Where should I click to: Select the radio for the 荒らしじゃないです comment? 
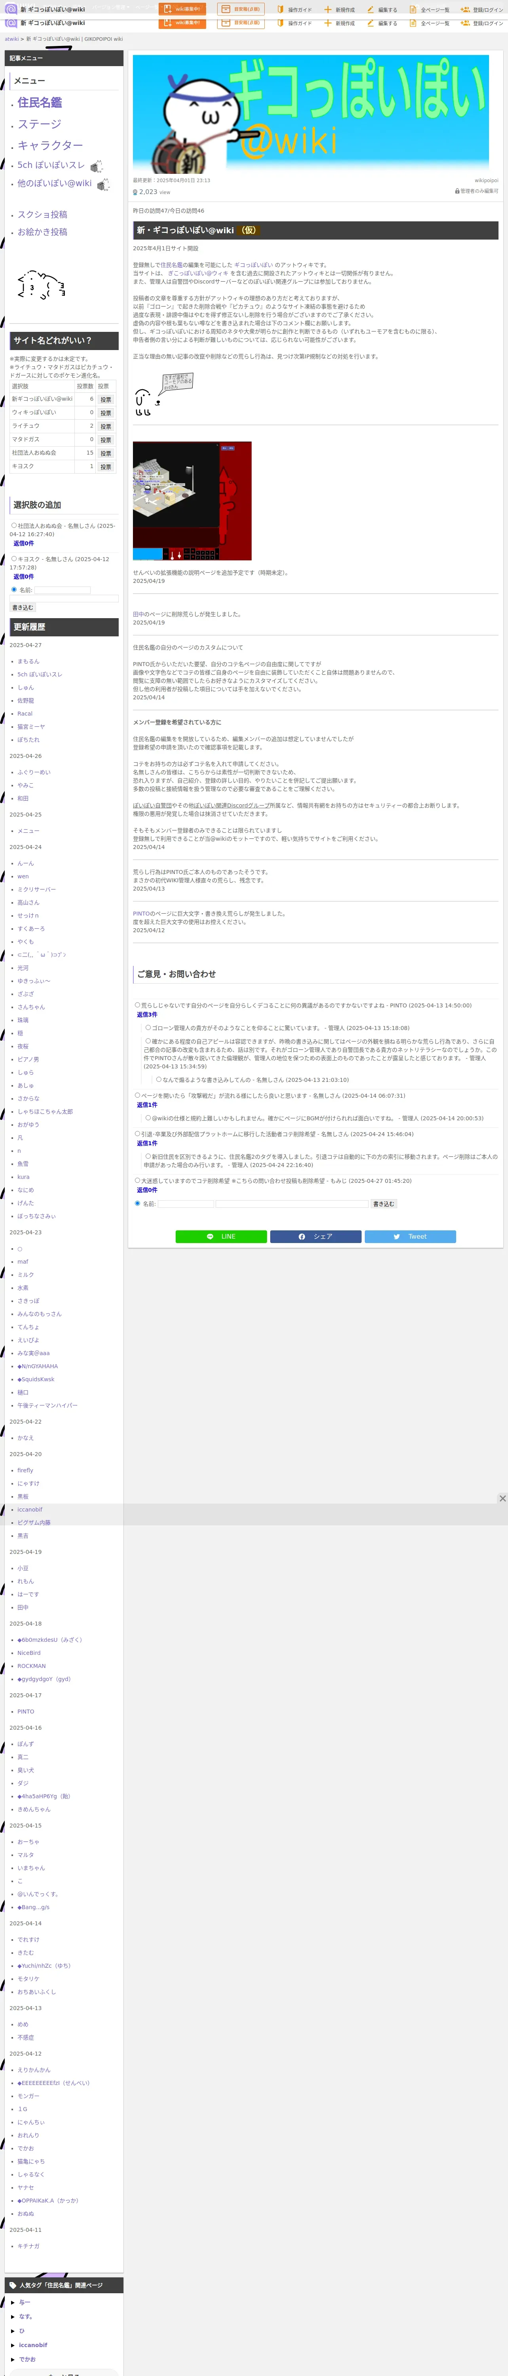coord(137,1005)
